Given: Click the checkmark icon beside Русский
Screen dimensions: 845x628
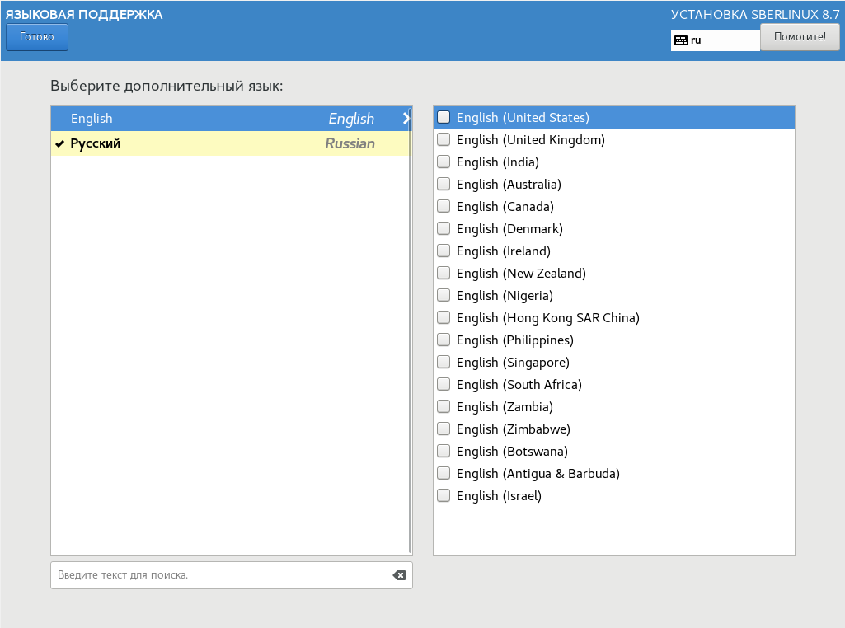Looking at the screenshot, I should point(59,143).
